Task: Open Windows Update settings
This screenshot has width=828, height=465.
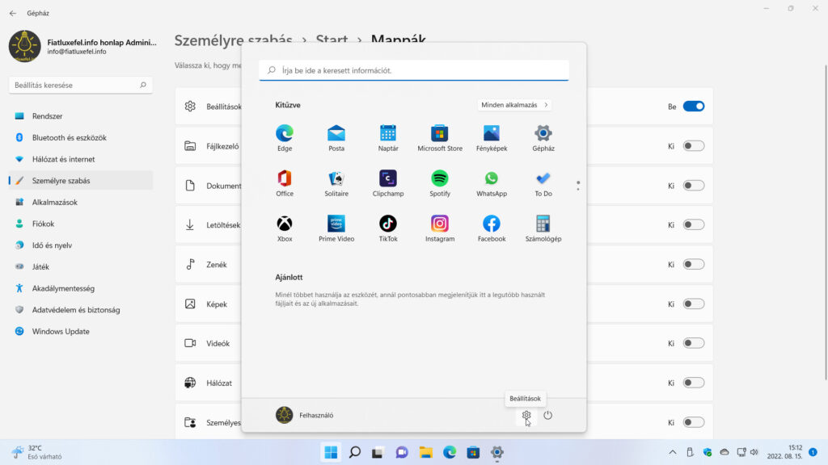Action: pyautogui.click(x=81, y=332)
